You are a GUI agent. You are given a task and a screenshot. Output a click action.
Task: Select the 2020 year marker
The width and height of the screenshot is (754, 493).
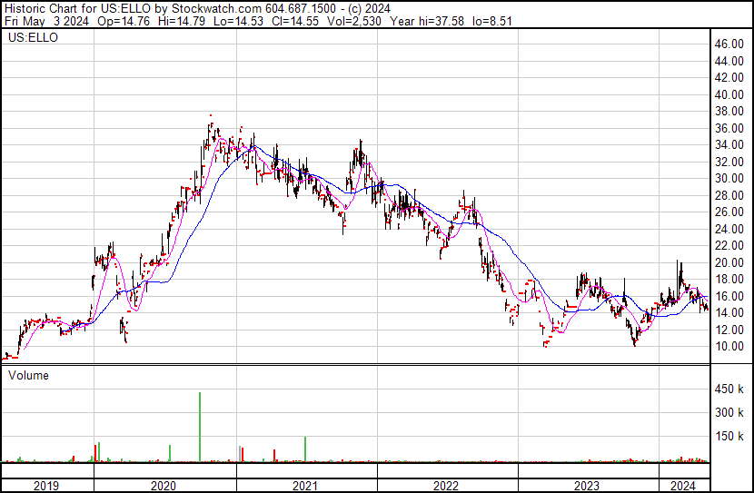pyautogui.click(x=164, y=485)
